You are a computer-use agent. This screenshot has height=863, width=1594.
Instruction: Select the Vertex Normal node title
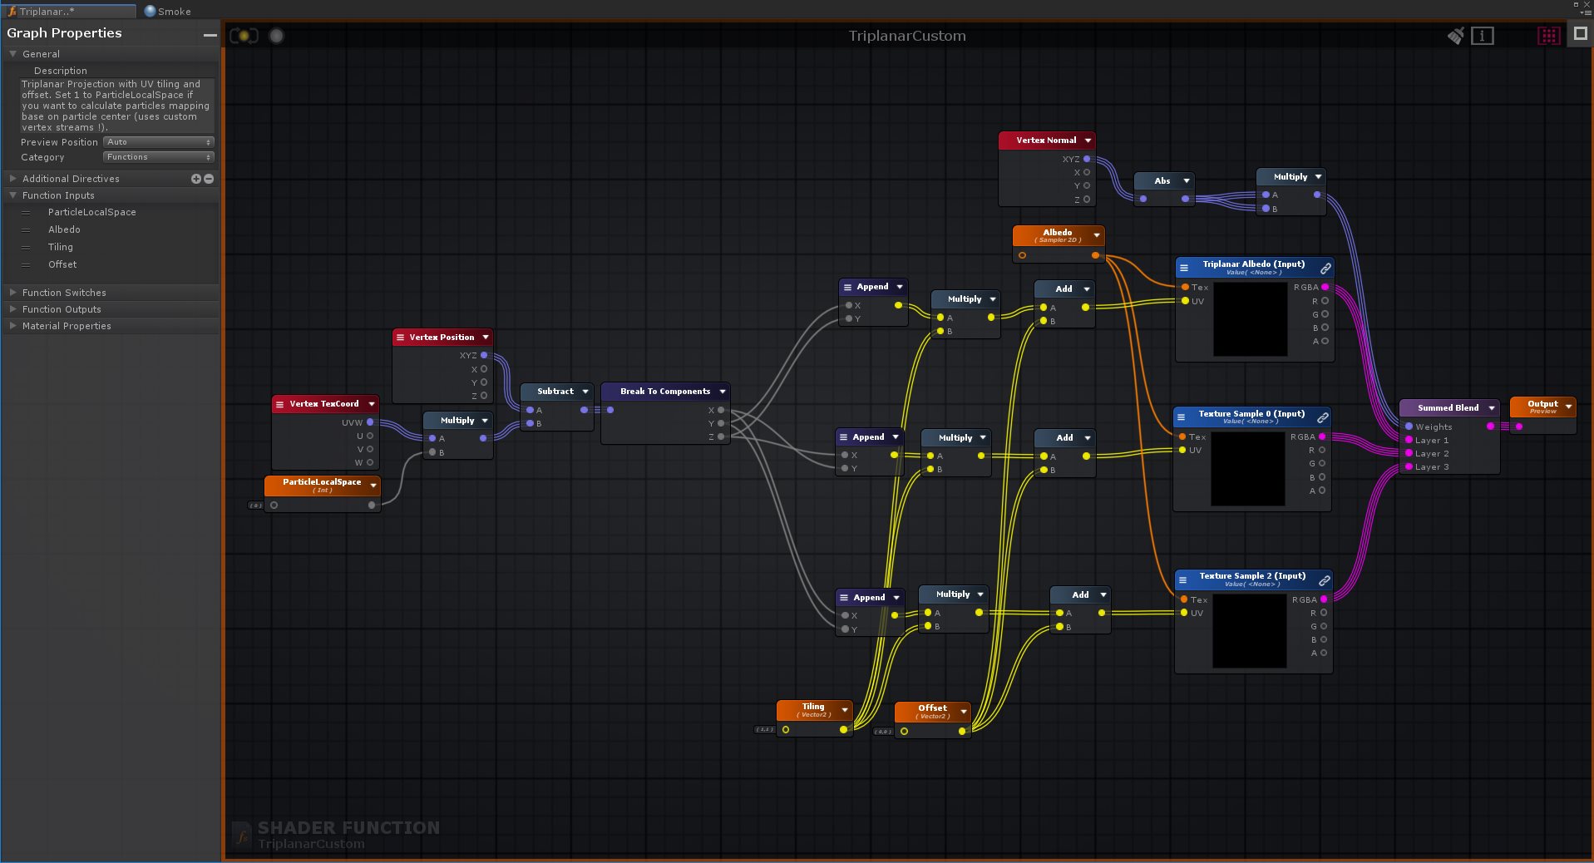tap(1046, 141)
